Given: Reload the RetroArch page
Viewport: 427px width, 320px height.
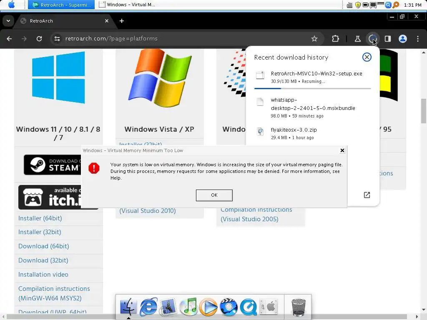Looking at the screenshot, I should tap(39, 39).
